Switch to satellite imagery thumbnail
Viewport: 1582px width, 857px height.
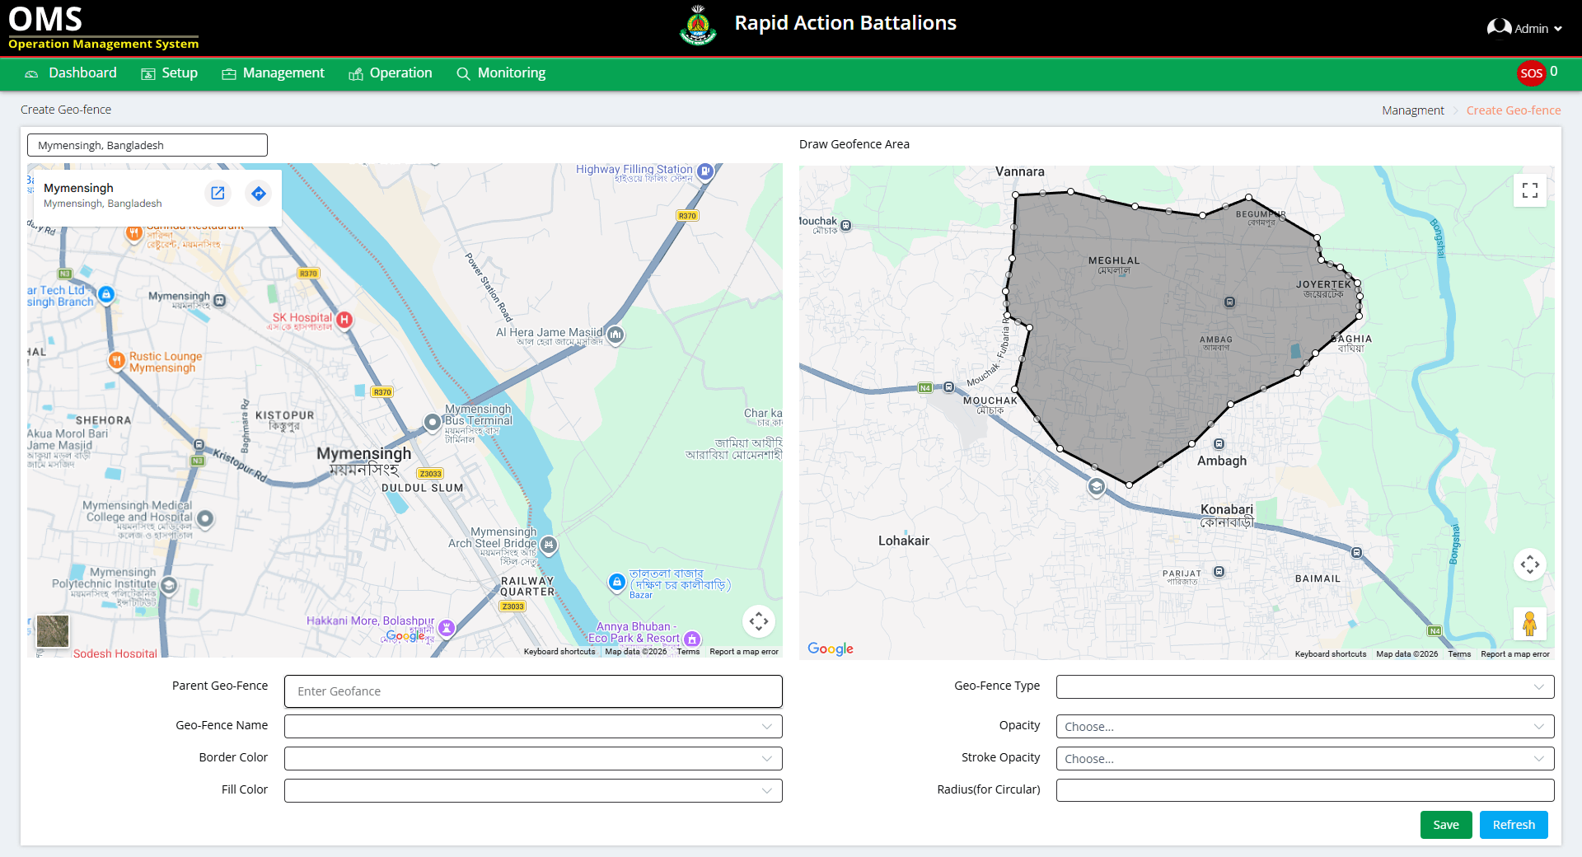coord(53,631)
